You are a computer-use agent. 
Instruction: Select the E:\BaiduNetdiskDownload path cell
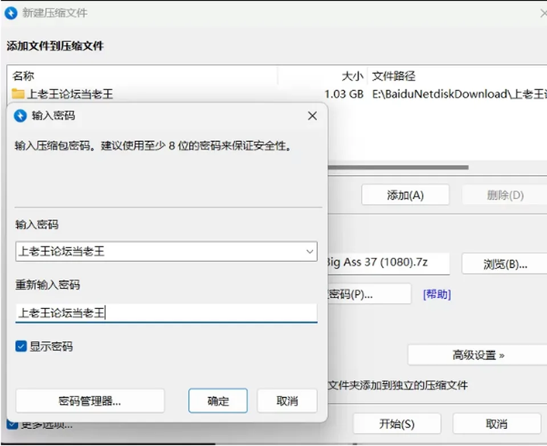pyautogui.click(x=459, y=94)
